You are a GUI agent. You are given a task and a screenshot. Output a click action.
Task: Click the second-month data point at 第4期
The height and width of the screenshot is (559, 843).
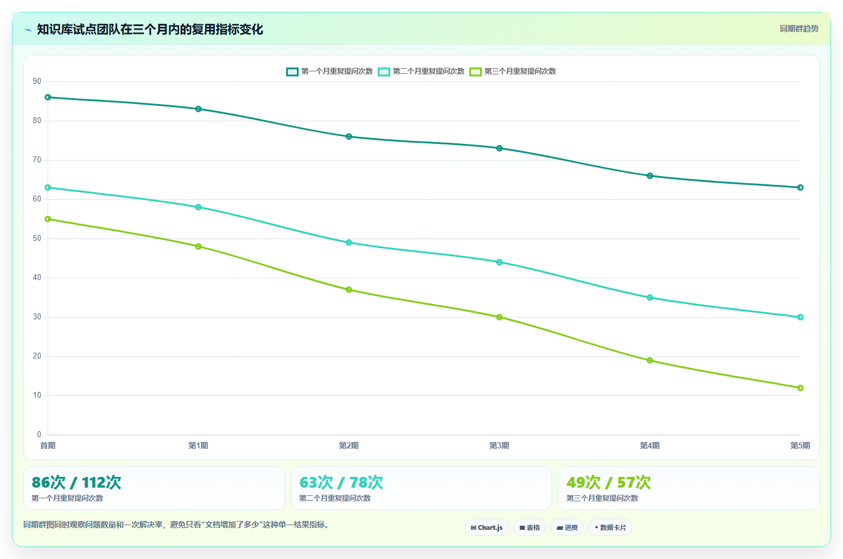tap(650, 297)
